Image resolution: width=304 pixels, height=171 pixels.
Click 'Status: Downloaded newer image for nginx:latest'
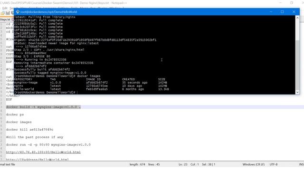point(56,43)
